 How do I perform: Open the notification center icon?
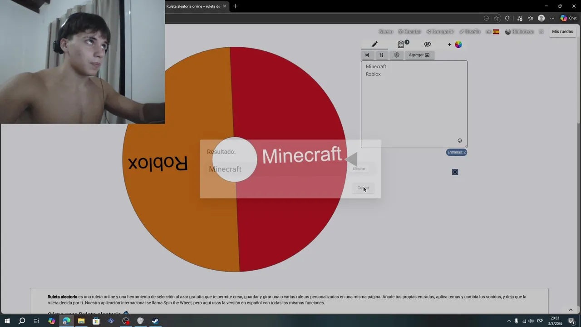(x=571, y=321)
